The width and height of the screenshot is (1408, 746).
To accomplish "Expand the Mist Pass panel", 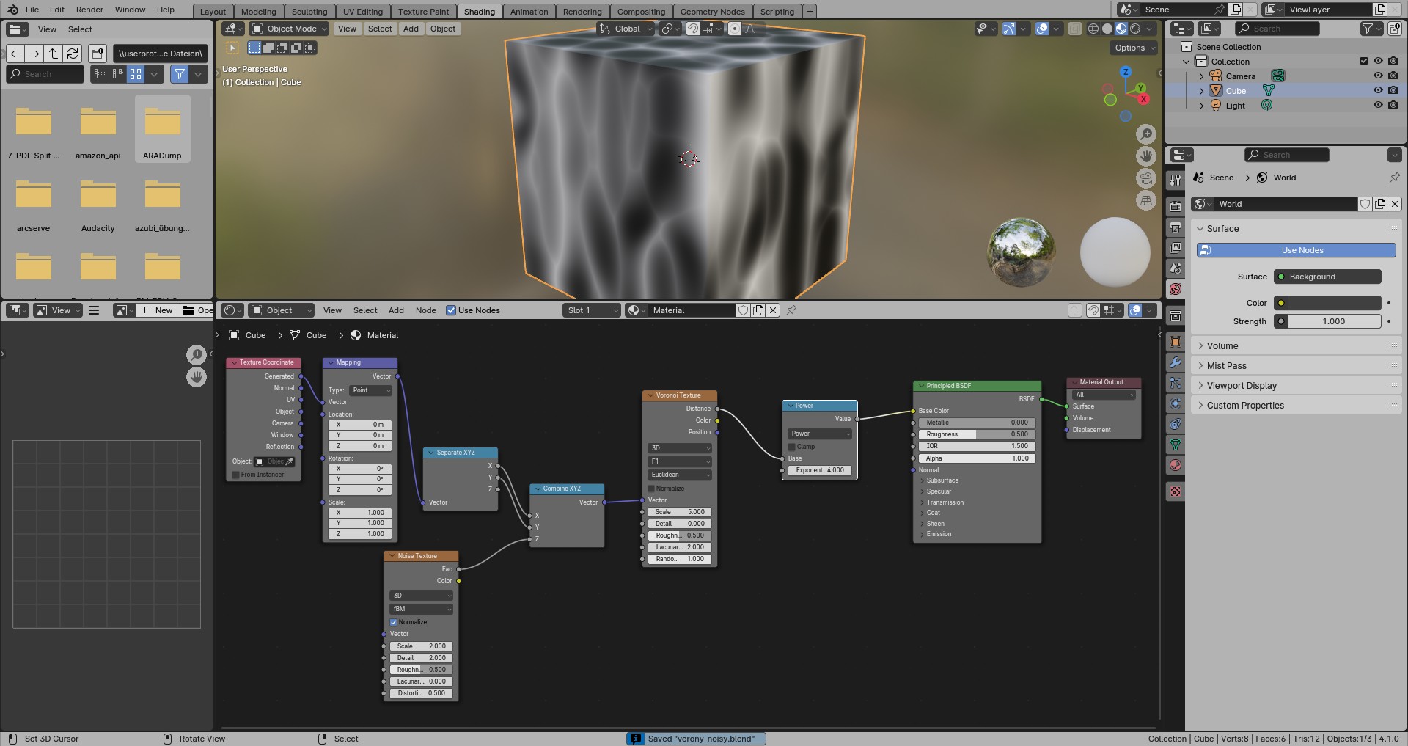I will [1296, 366].
